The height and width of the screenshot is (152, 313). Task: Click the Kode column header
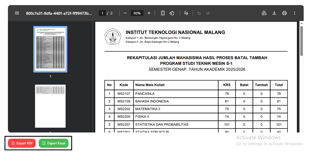pyautogui.click(x=124, y=85)
